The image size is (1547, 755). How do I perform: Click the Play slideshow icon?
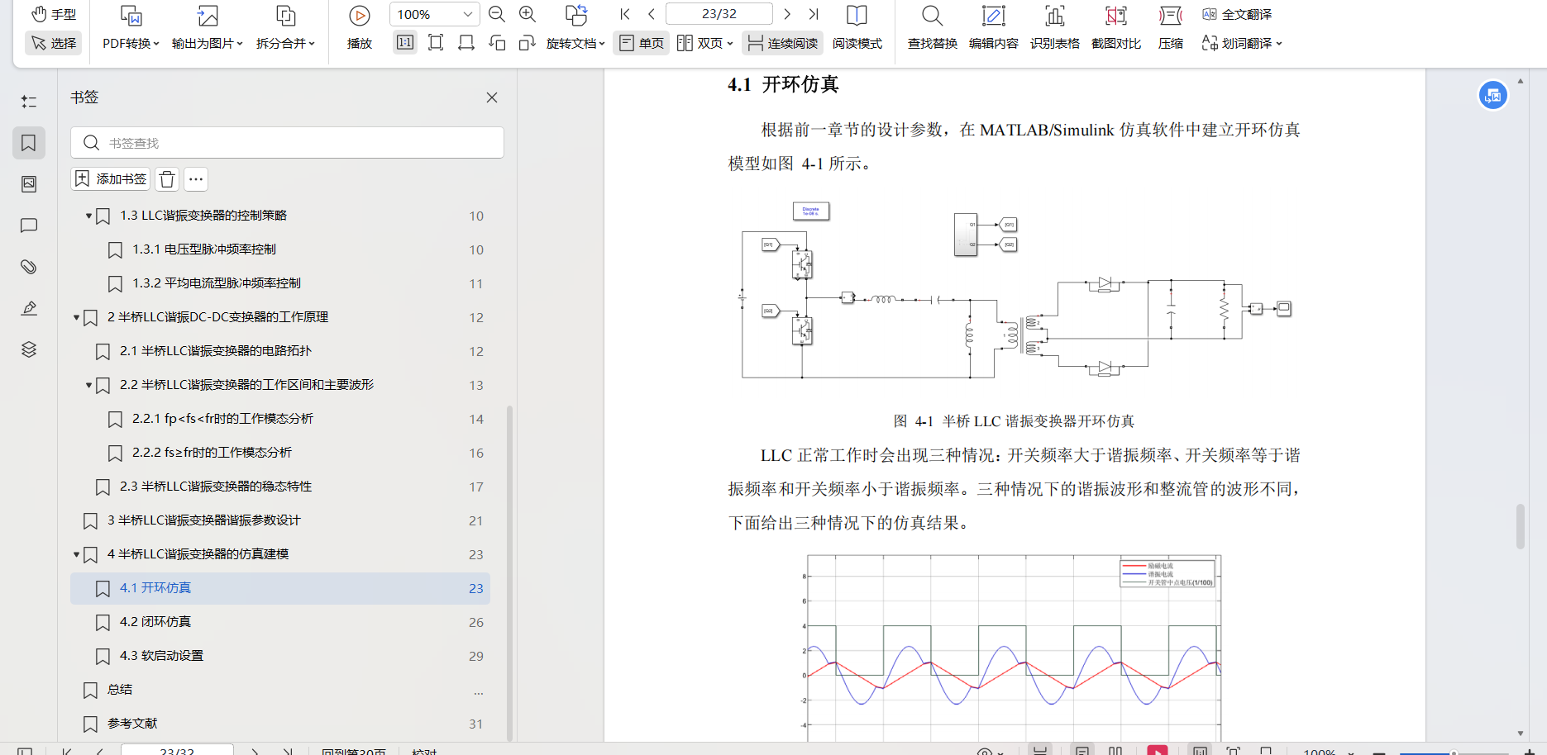(359, 16)
